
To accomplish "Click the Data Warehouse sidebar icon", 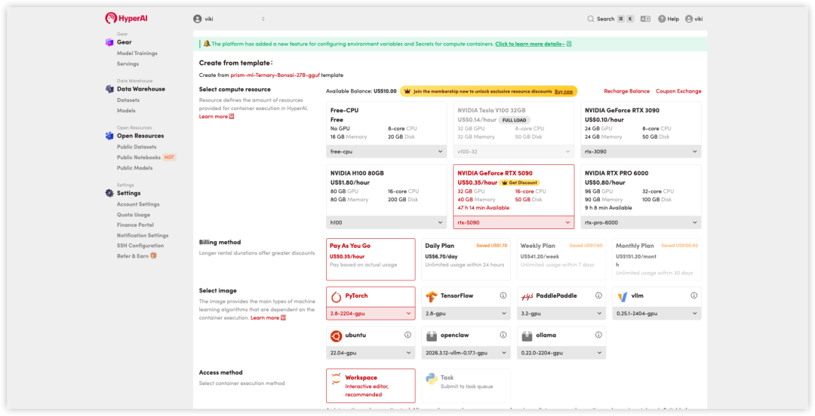I will click(109, 89).
